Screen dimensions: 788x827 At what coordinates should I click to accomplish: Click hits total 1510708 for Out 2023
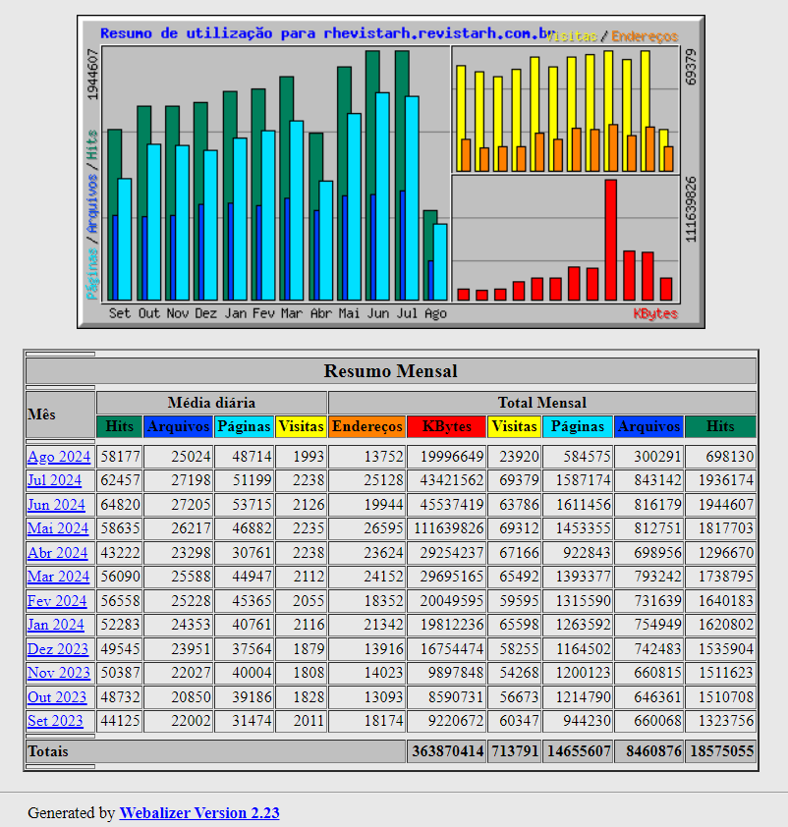point(726,696)
